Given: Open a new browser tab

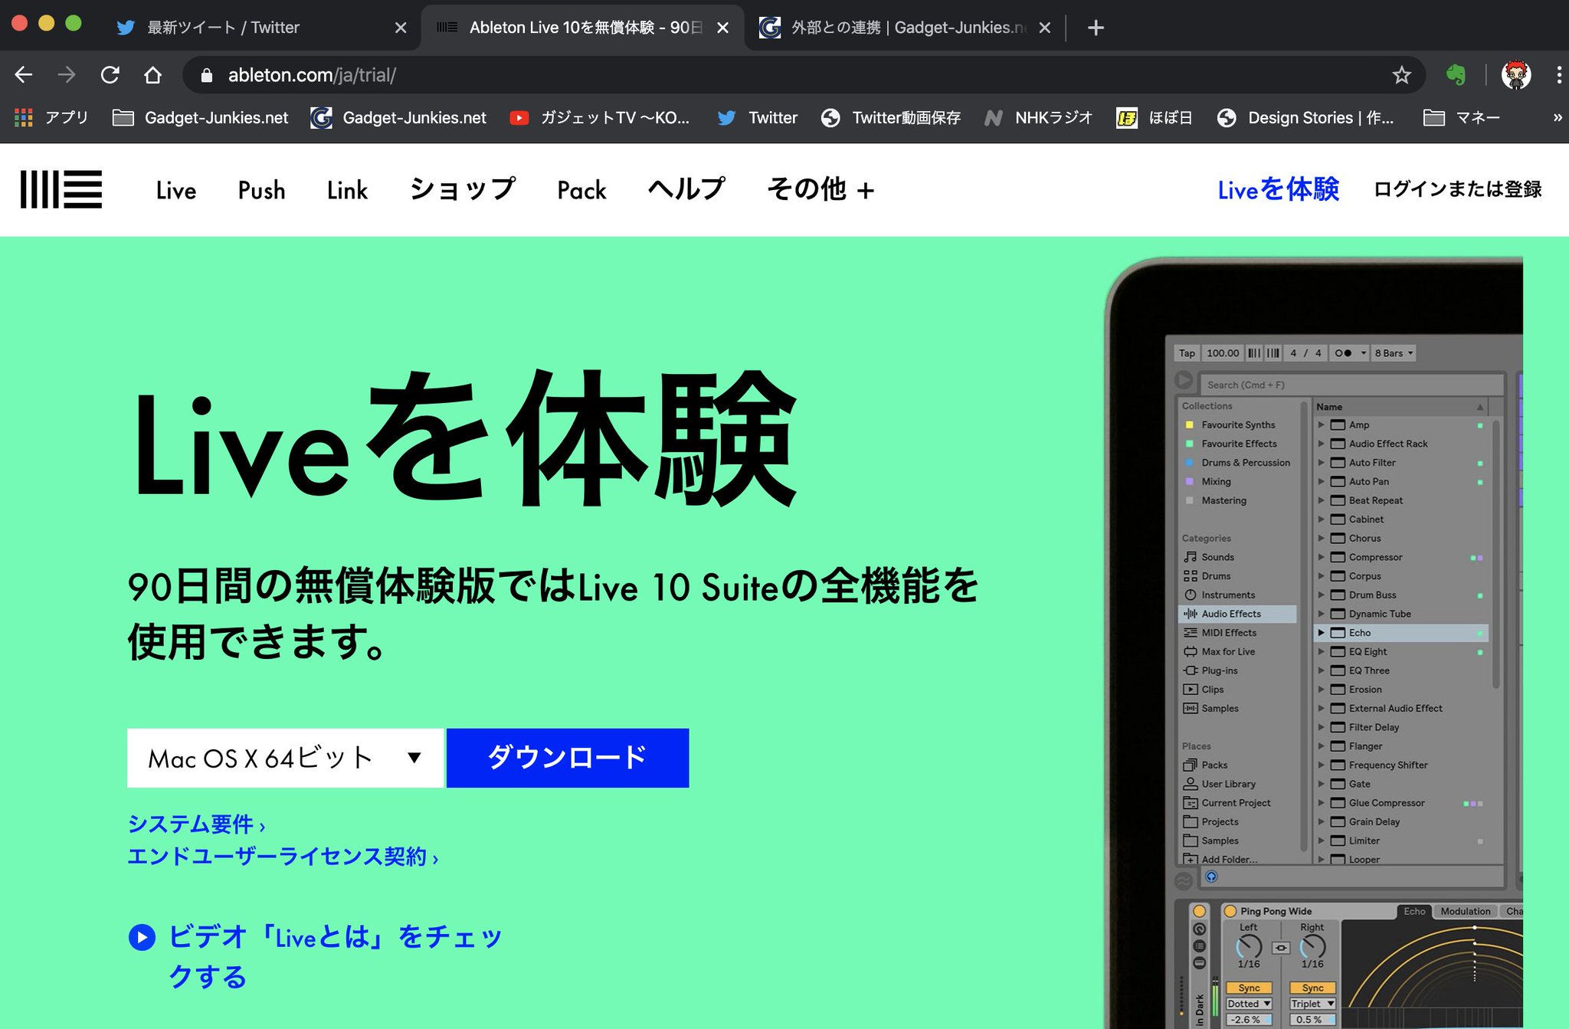Looking at the screenshot, I should point(1096,28).
